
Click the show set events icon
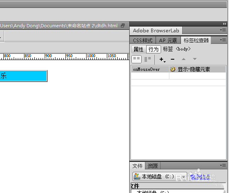[x=136, y=59]
